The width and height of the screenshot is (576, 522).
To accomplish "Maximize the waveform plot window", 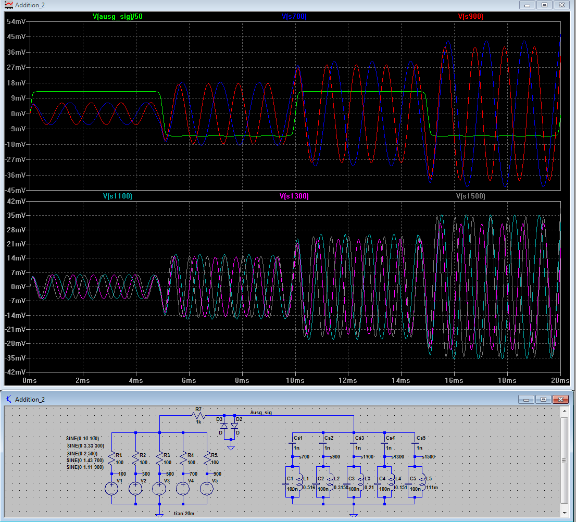I will pos(544,5).
